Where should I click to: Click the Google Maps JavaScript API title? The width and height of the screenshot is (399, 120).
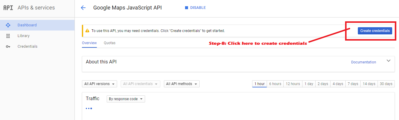coord(128,8)
